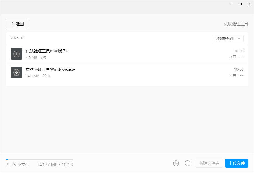Click the 新建文件夹 button
Viewport: 254px width, 173px height.
[x=209, y=163]
